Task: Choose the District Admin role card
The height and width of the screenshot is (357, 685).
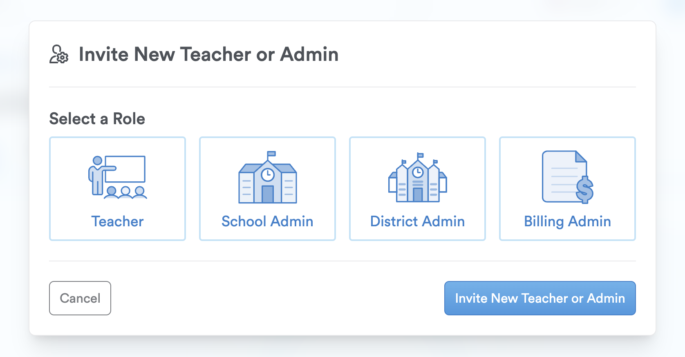Action: point(417,189)
